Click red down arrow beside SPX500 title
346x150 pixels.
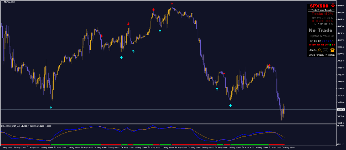click(x=333, y=5)
